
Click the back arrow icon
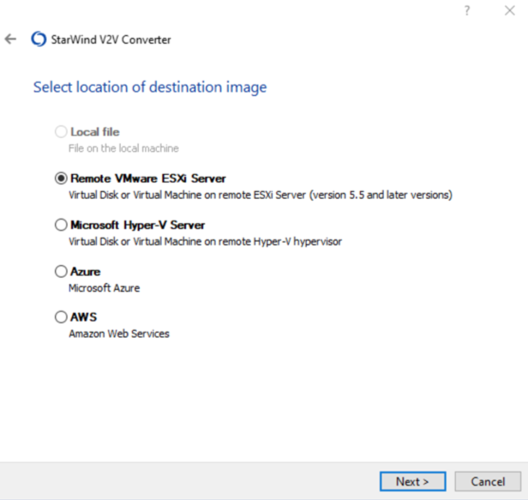[10, 39]
